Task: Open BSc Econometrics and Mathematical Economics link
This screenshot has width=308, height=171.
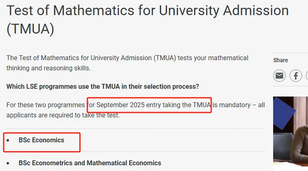Action: (x=90, y=163)
